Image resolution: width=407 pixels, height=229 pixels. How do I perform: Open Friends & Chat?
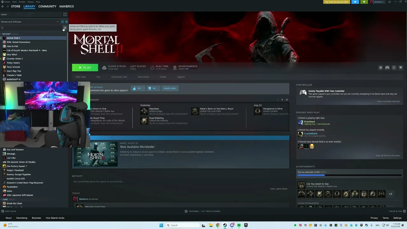(x=397, y=211)
